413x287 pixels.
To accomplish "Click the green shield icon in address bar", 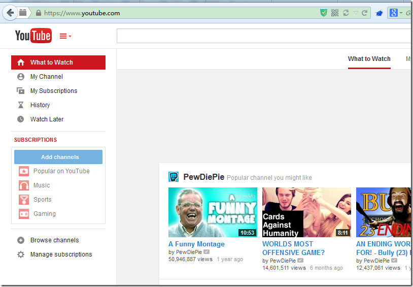I will tap(324, 13).
